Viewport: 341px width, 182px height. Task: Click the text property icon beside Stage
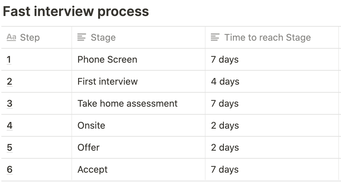[82, 37]
